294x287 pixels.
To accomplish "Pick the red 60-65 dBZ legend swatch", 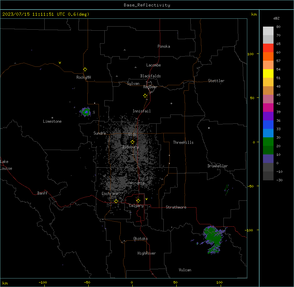I will pos(268,48).
